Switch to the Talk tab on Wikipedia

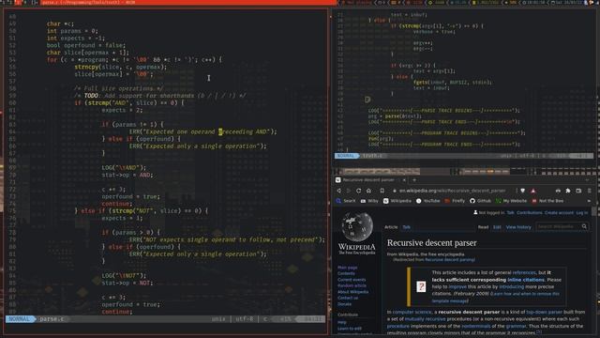(x=406, y=227)
